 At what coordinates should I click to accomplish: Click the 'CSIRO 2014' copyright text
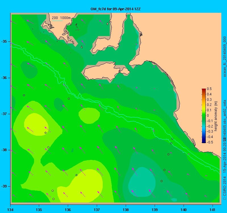tap(224, 186)
